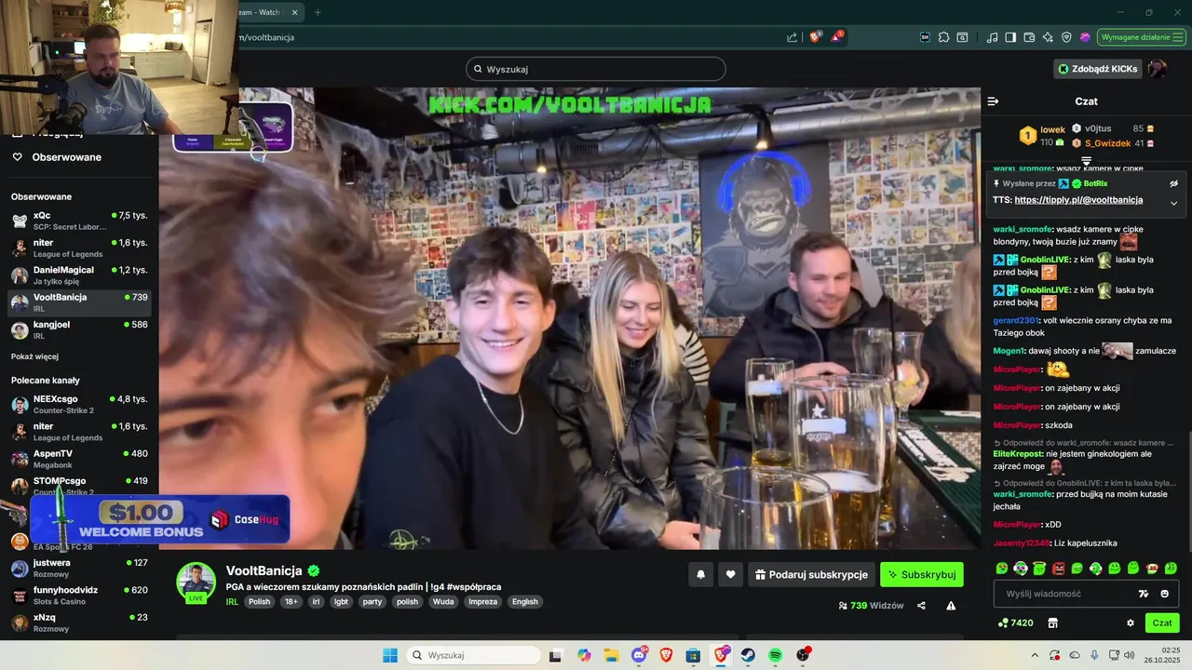Open NEEXcsgo recommended channel

[79, 404]
